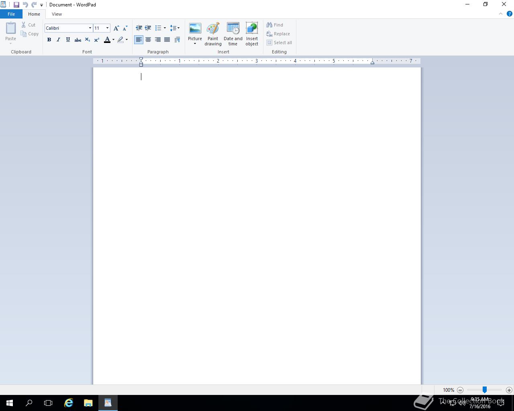
Task: Center align the text
Action: coord(148,40)
